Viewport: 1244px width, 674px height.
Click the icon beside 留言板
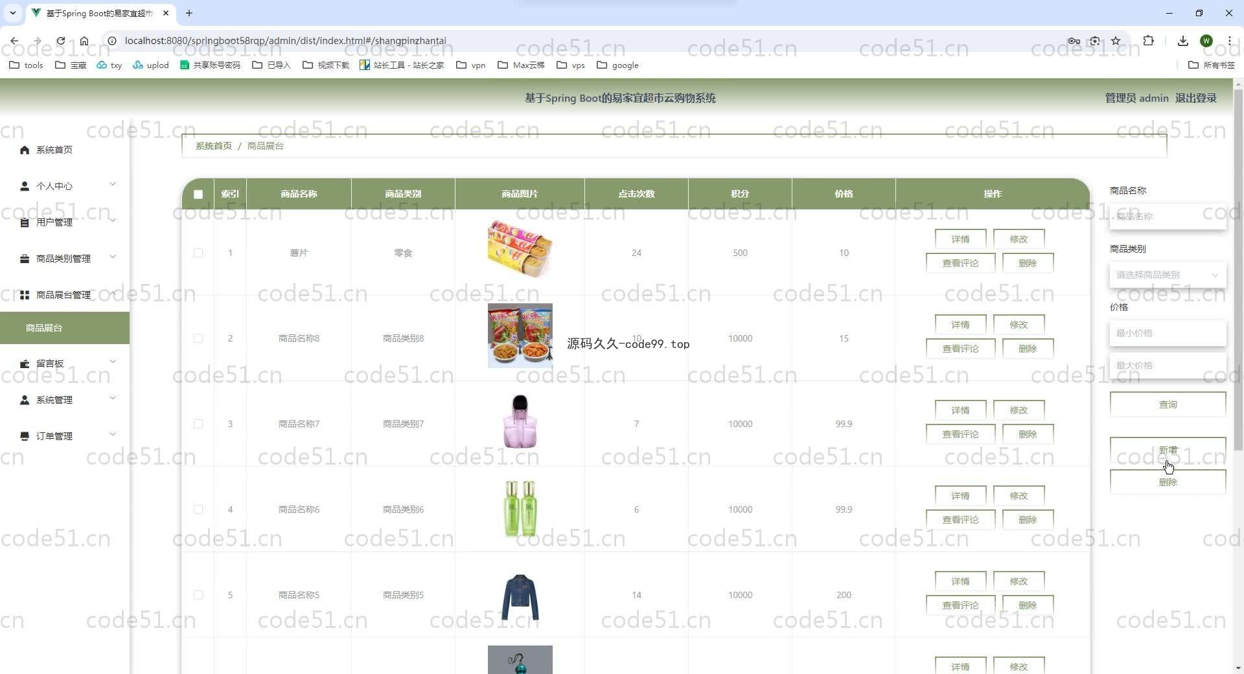coord(25,364)
